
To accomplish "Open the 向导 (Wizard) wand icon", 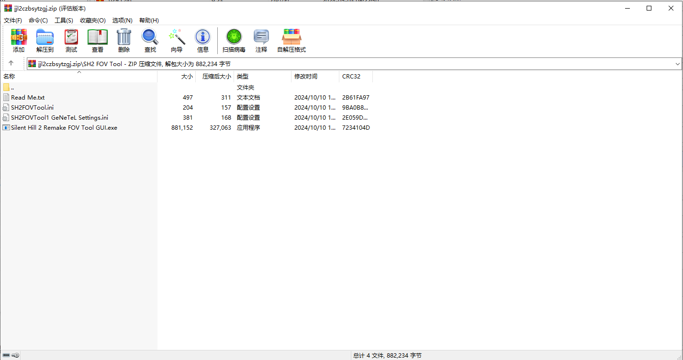I will click(177, 37).
